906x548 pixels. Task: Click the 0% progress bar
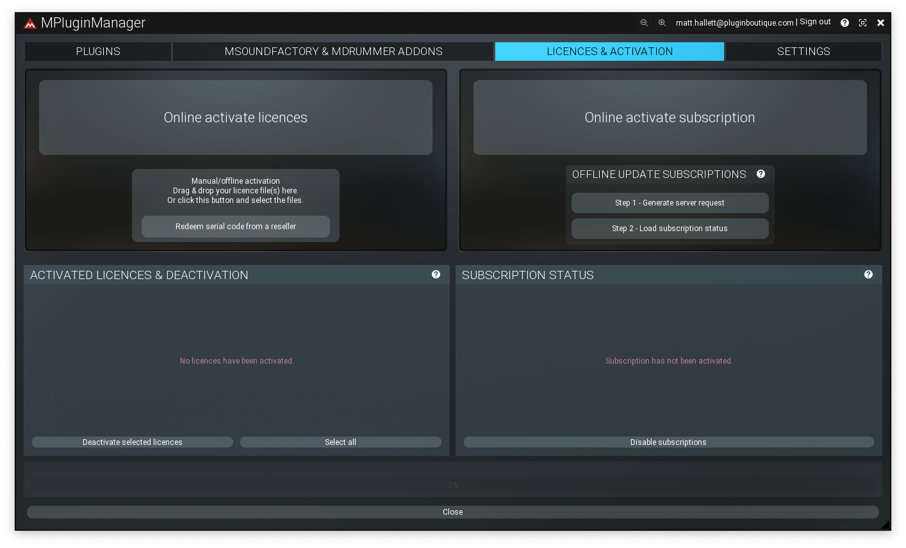[453, 485]
